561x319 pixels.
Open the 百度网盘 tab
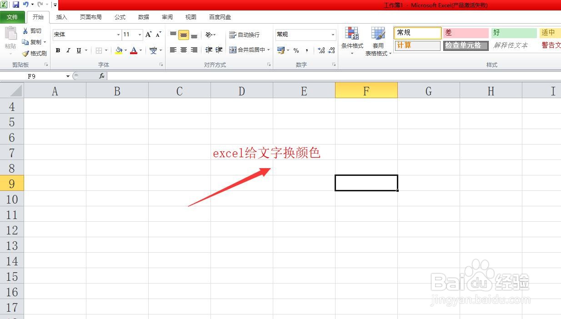click(x=220, y=17)
